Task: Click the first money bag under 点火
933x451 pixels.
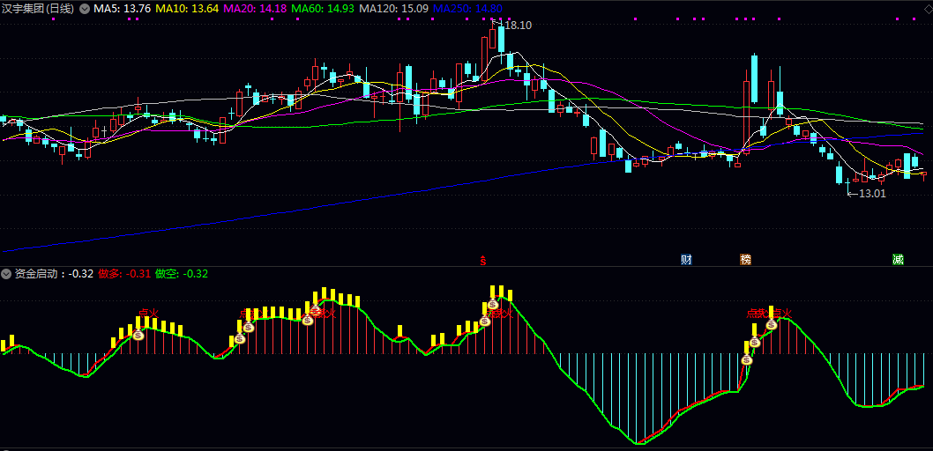Action: (x=138, y=335)
